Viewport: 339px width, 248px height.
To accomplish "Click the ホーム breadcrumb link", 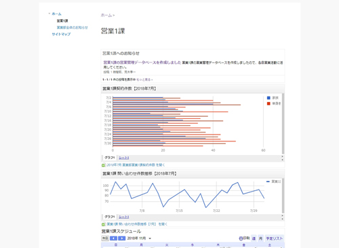I will click(106, 15).
